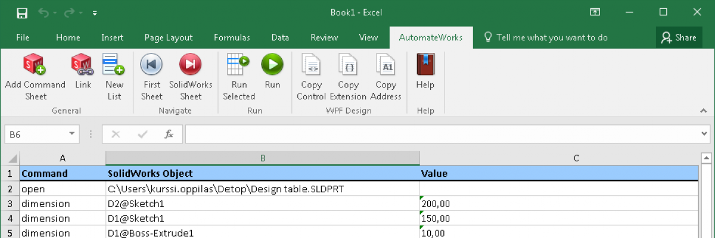Select the cell 'D1@Sketch1'
The width and height of the screenshot is (715, 238).
(x=262, y=218)
